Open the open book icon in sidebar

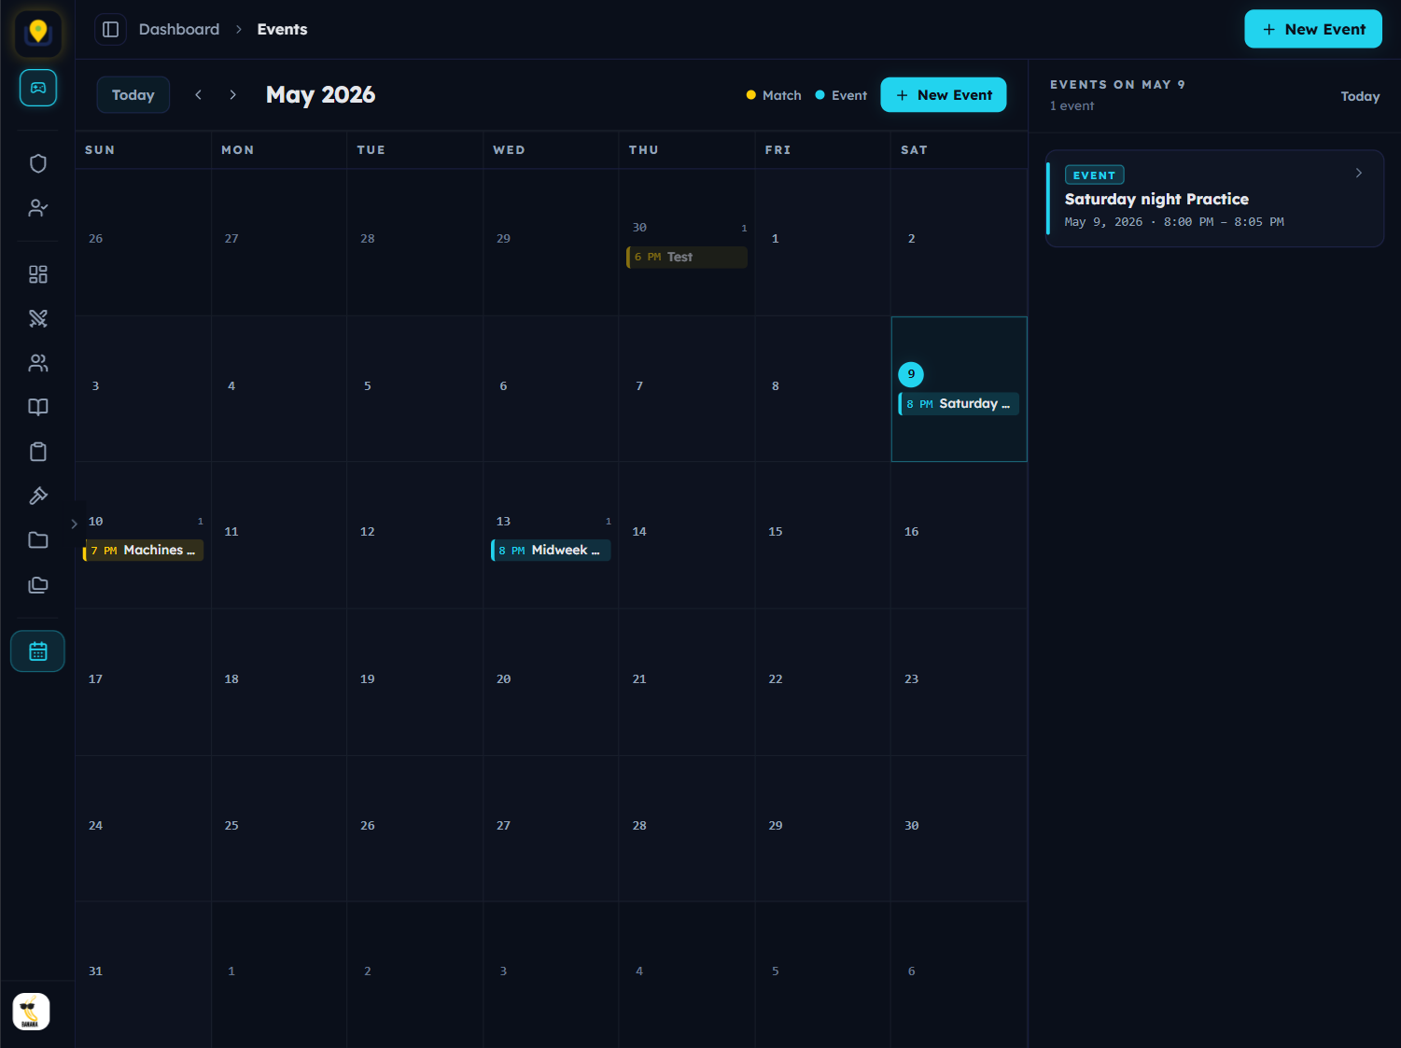pos(38,407)
